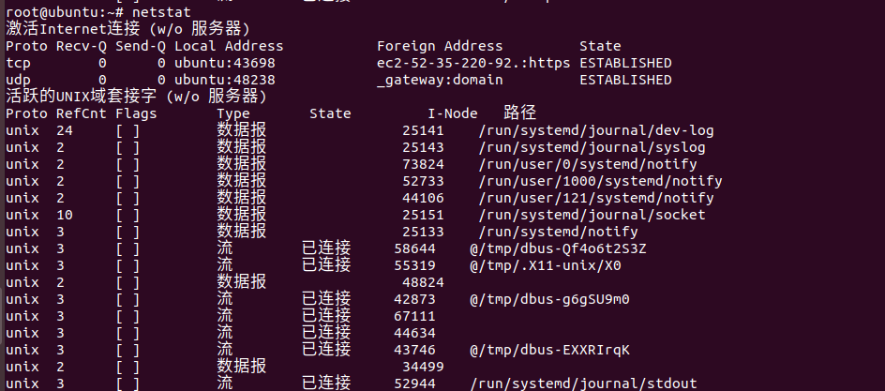Click the @/tmp/dbus-Qf4o6t2S3Z path

click(x=558, y=248)
